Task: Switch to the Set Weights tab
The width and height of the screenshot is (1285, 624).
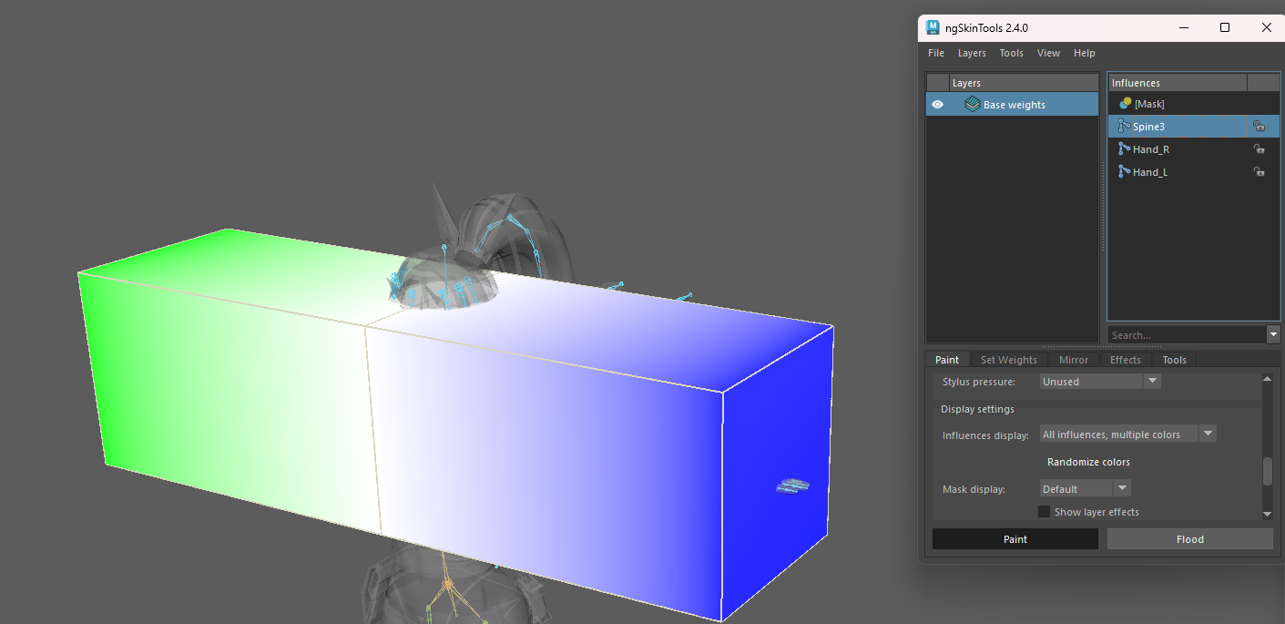Action: pos(1008,360)
